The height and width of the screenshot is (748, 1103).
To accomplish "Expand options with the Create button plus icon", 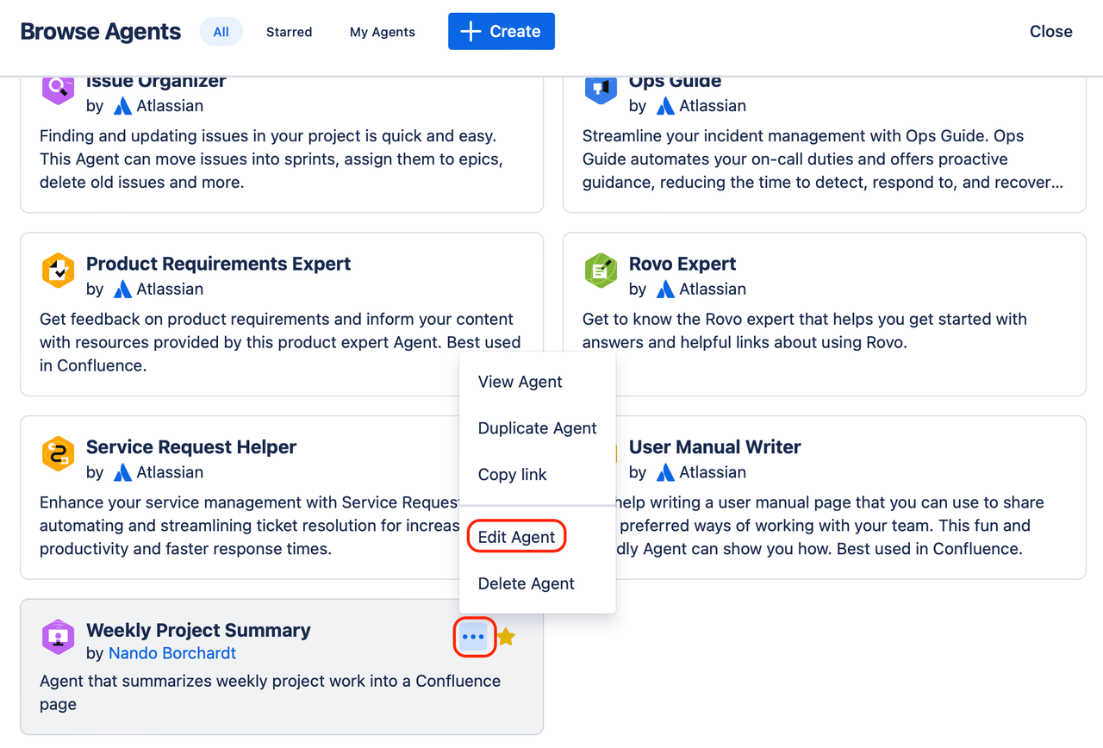I will click(x=470, y=31).
